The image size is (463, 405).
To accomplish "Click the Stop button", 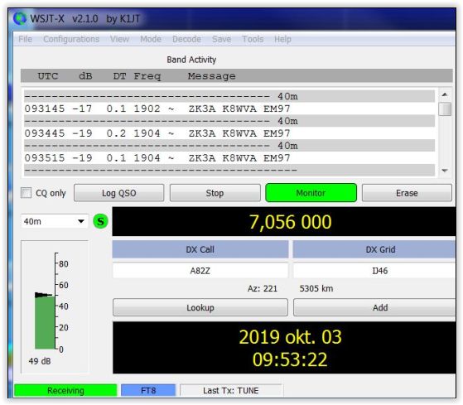I will (215, 193).
